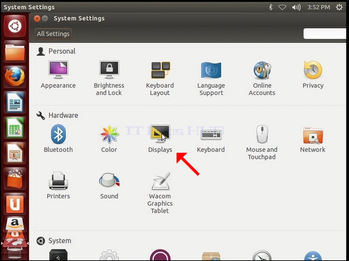Open the Files manager from launcher

15,52
